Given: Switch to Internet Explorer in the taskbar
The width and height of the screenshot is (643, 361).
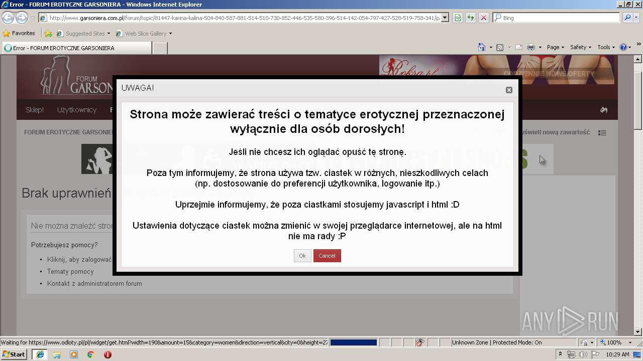Looking at the screenshot, I should pos(40,354).
